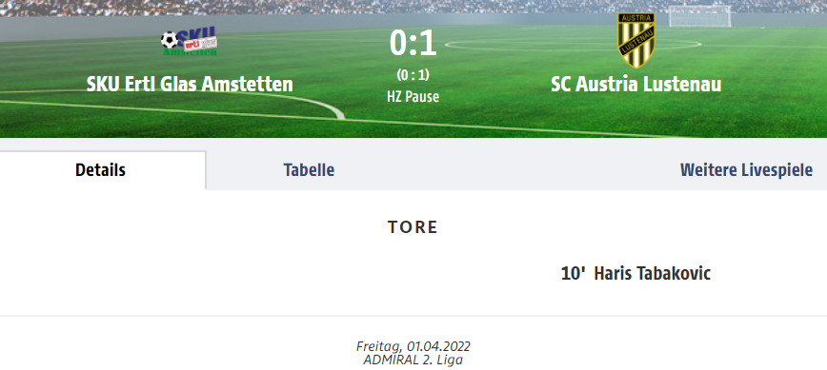Viewport: 827px width, 370px height.
Task: Click SC Austria Lustenau team name
Action: pyautogui.click(x=636, y=85)
